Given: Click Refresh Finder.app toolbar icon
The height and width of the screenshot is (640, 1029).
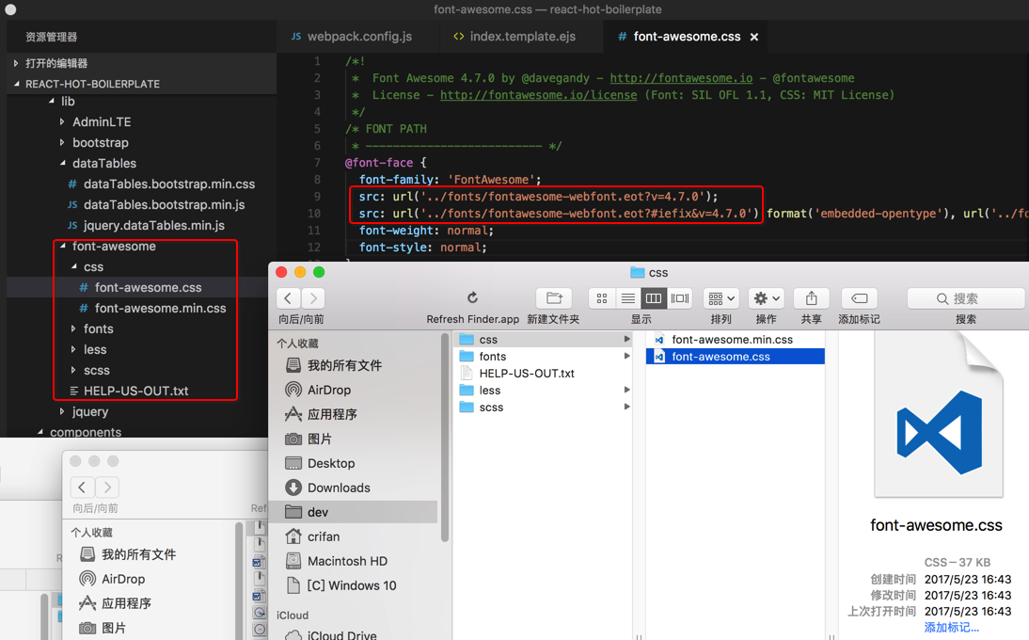Looking at the screenshot, I should (x=472, y=298).
